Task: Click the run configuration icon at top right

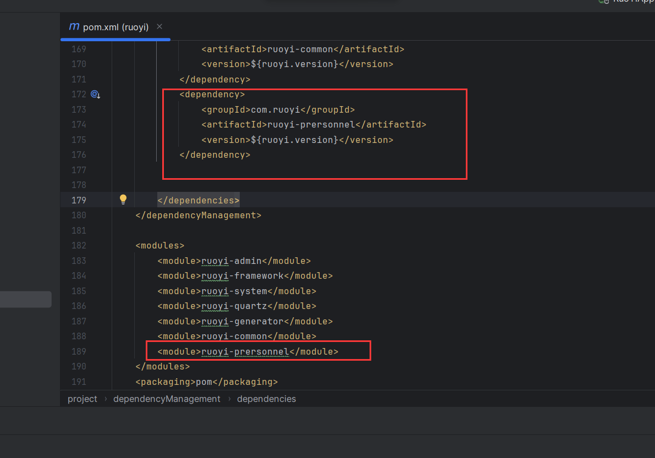Action: (x=603, y=2)
